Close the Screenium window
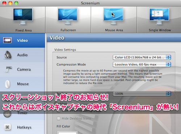 click(x=4, y=3)
